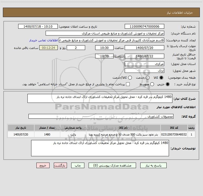Click remaining days field showing 2
The image size is (203, 196).
tap(76, 48)
